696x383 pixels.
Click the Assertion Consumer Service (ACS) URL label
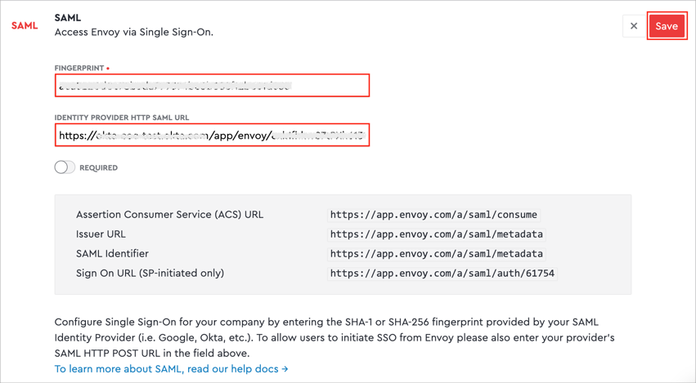click(x=169, y=215)
